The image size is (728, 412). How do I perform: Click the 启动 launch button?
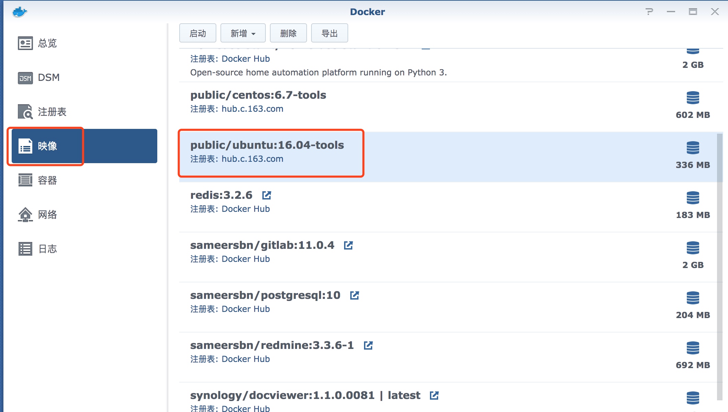pyautogui.click(x=198, y=33)
